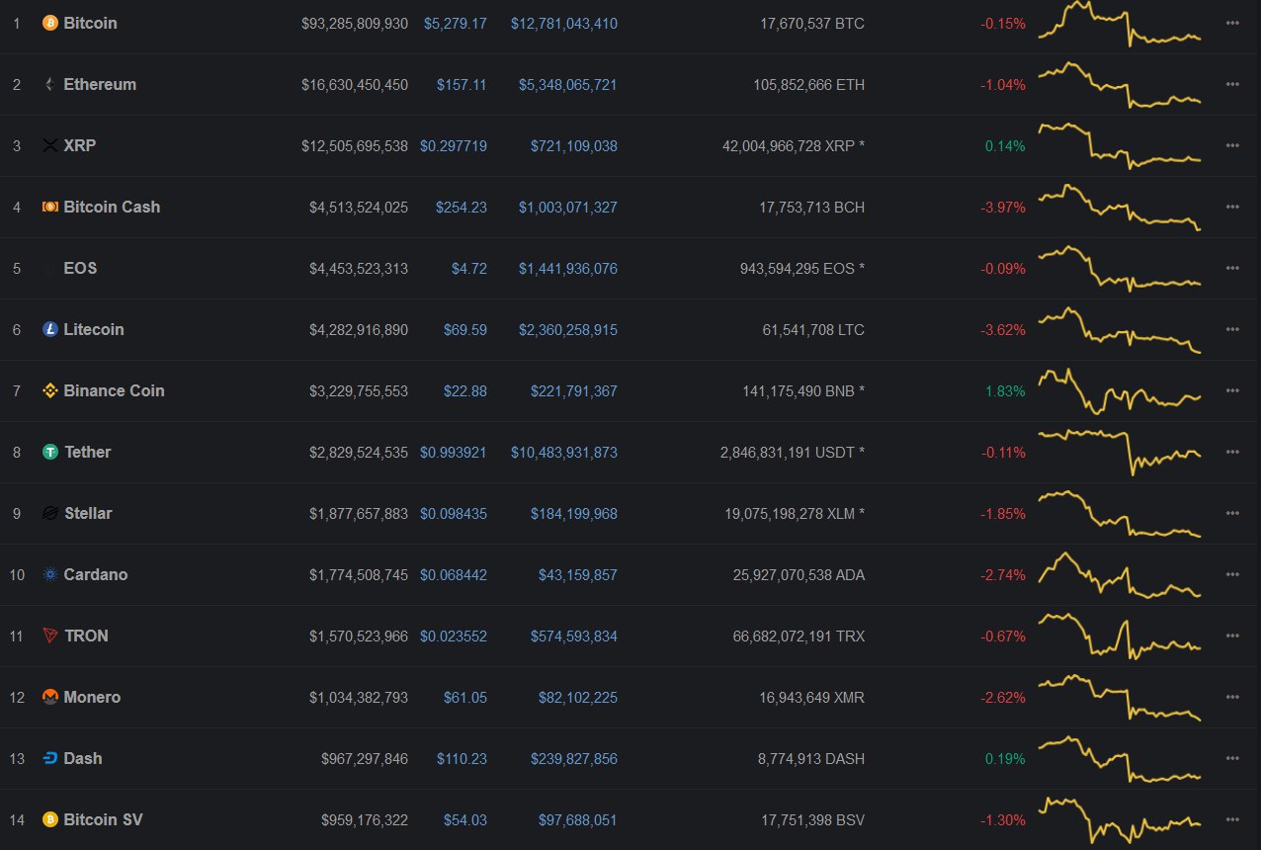The height and width of the screenshot is (850, 1261).
Task: Click the Bitcoin coin logo icon
Action: point(50,23)
